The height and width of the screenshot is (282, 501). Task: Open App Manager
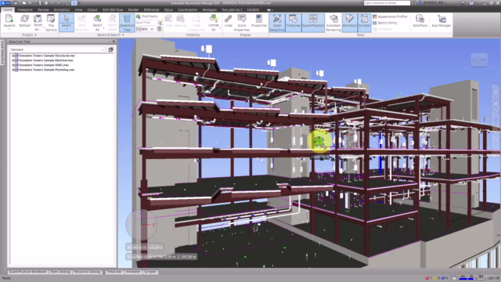point(442,21)
